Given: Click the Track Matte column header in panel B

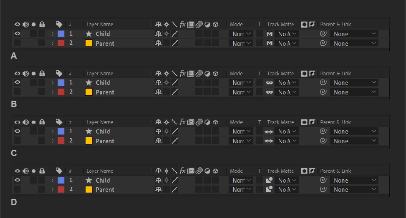Looking at the screenshot, I should pyautogui.click(x=280, y=73).
